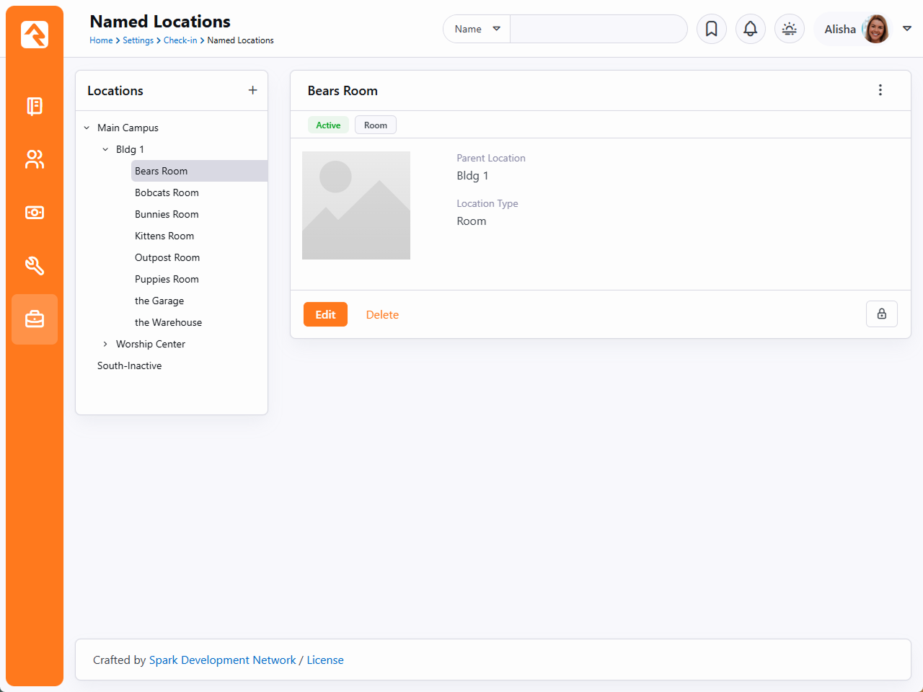
Task: Open the Finance sidebar icon
Action: coord(35,213)
